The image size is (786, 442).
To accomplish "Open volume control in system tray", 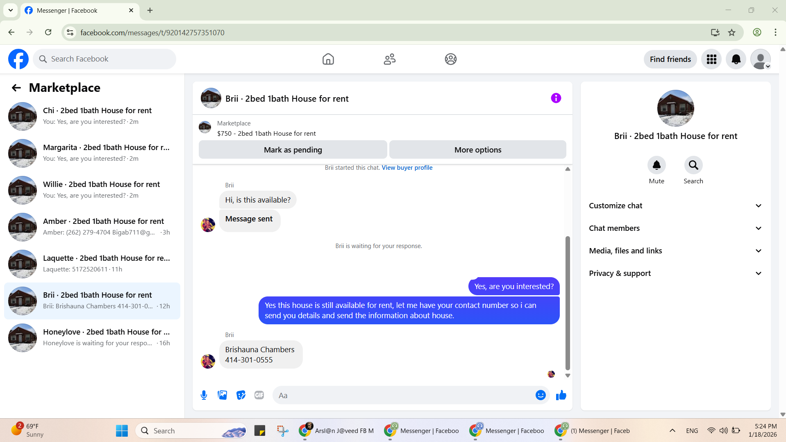I will (x=723, y=431).
